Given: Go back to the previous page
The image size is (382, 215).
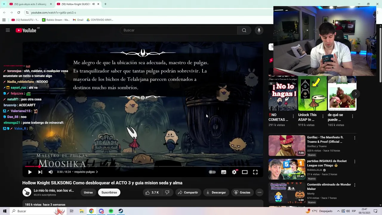Looking at the screenshot, I should pos(4,13).
